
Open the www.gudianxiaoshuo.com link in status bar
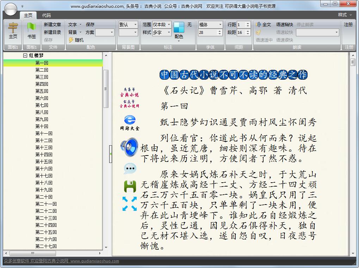tap(94, 261)
